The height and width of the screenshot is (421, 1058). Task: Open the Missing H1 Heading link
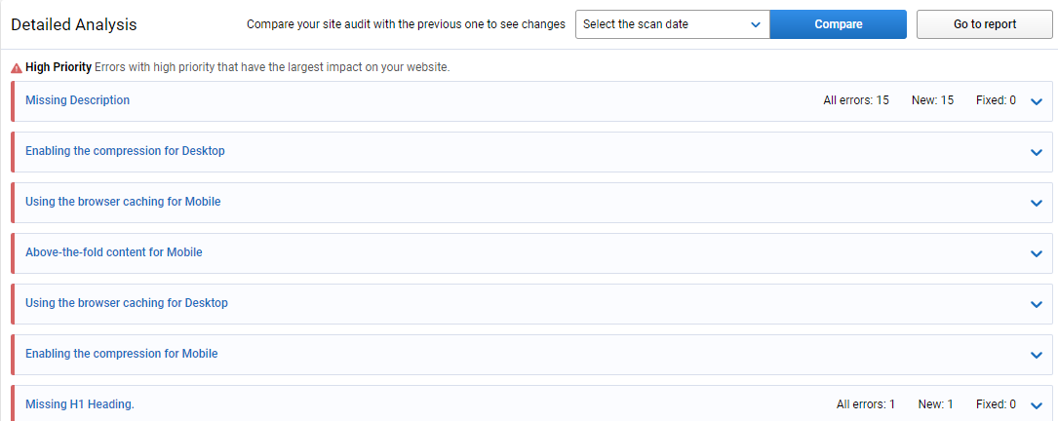click(80, 404)
